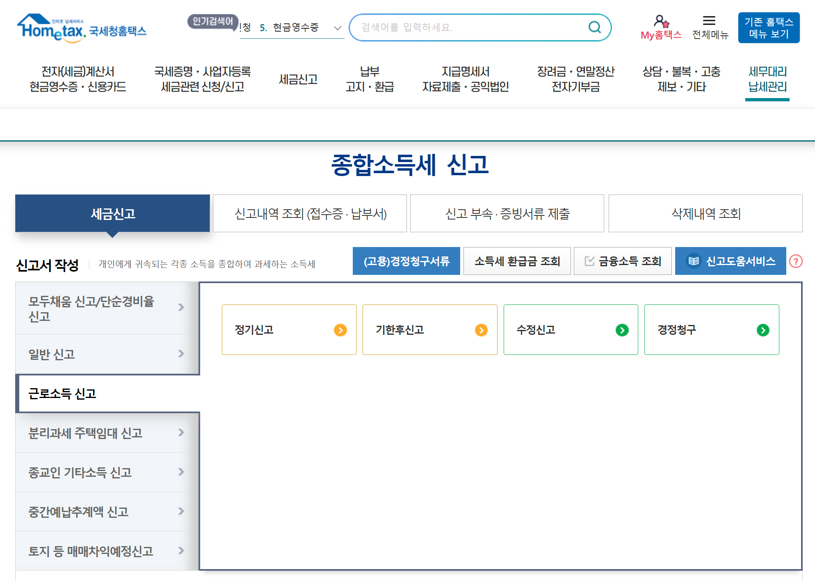Click red question mark help icon
This screenshot has height=581, width=815.
(x=796, y=261)
